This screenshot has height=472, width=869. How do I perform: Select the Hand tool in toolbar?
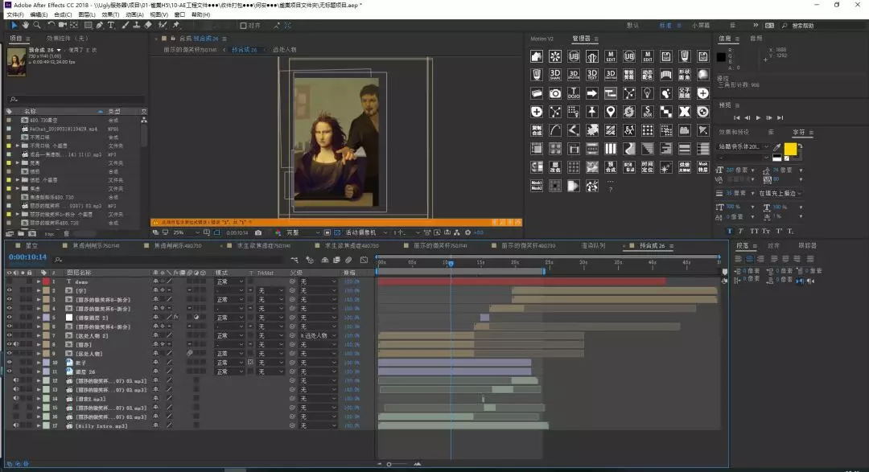click(x=26, y=25)
